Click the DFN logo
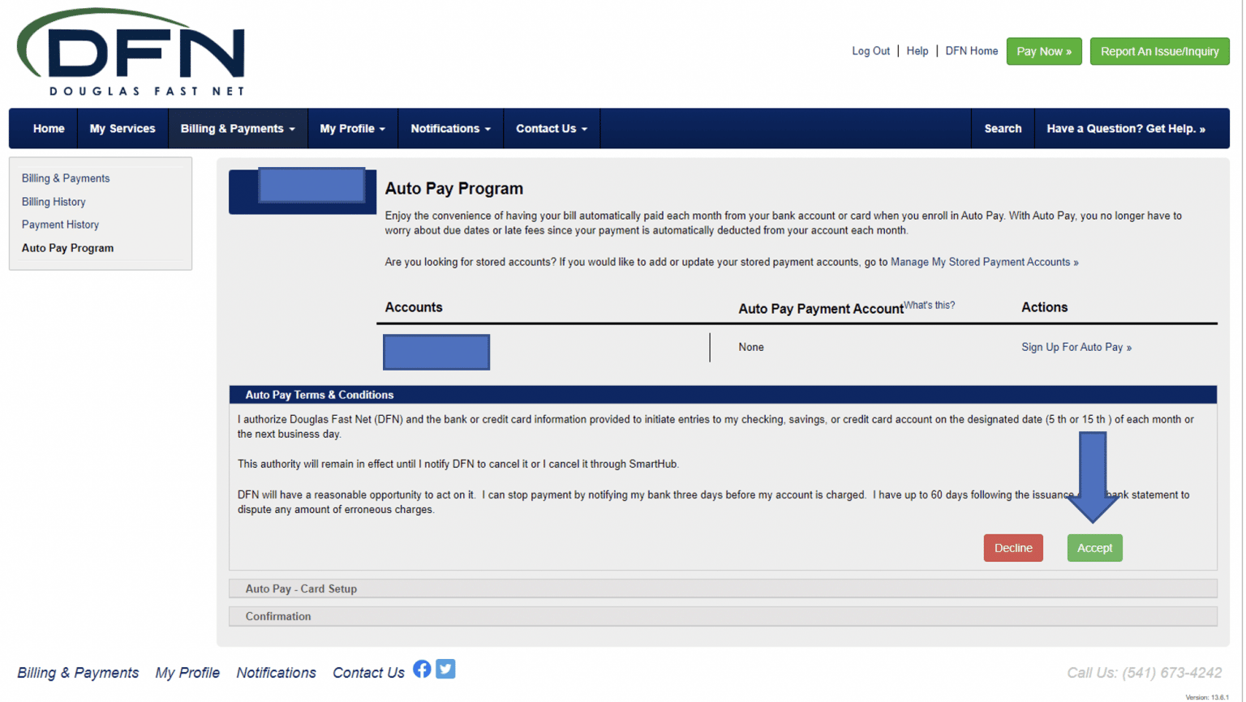The image size is (1246, 702). coord(130,50)
